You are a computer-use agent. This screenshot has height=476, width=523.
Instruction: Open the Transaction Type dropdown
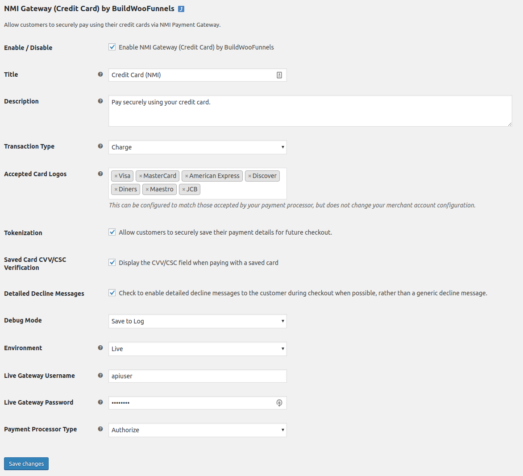(197, 147)
